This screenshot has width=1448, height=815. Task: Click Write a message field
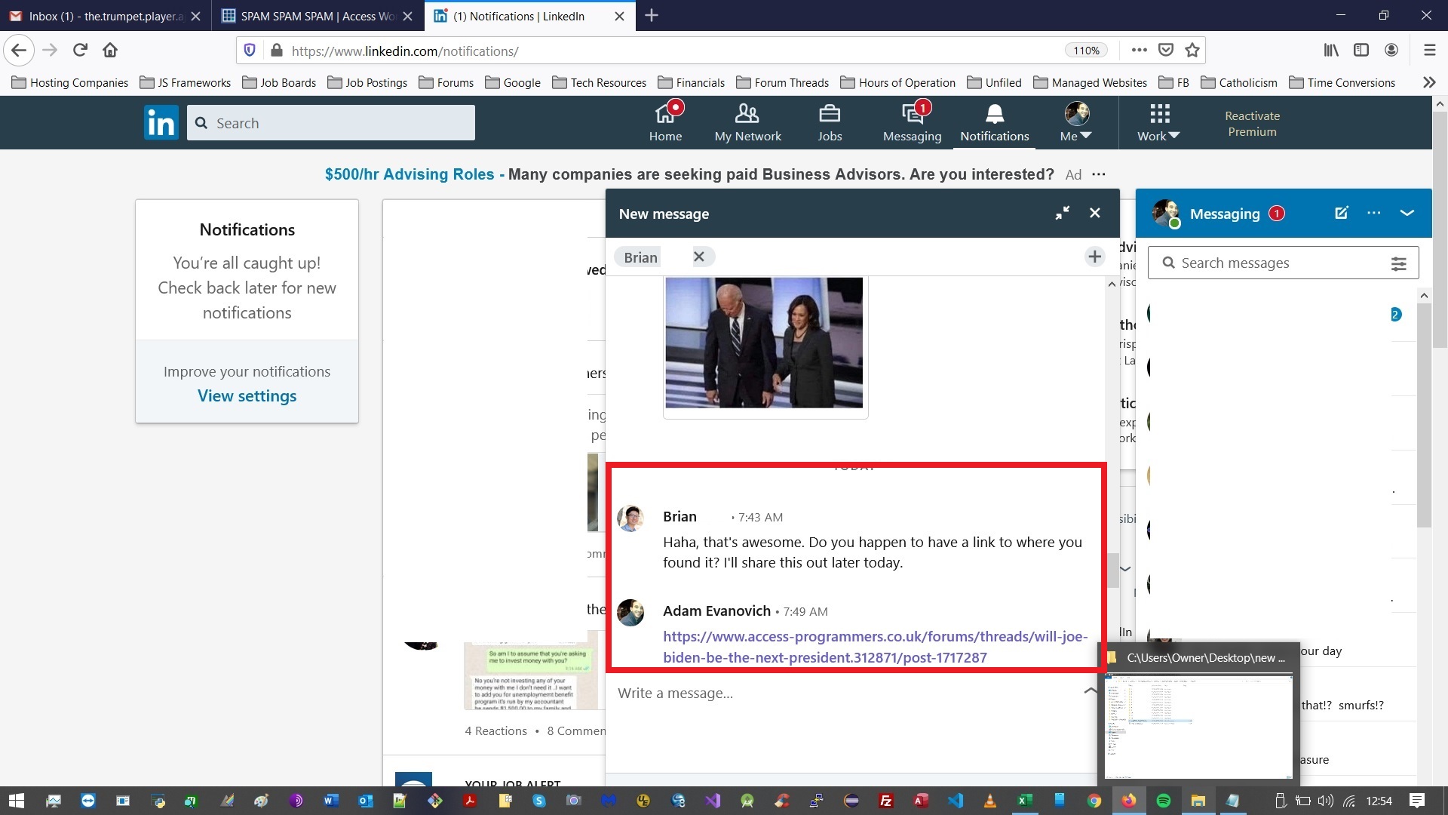[x=845, y=694]
